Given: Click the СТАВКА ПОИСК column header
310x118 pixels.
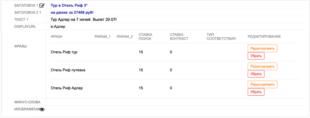Looking at the screenshot, I should pyautogui.click(x=145, y=37).
